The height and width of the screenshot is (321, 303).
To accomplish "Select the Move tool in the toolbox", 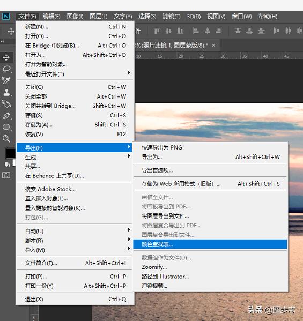I will click(x=6, y=57).
